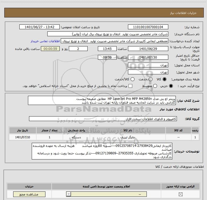The width and height of the screenshot is (207, 200).
Task: Click the نام کالا column header
Action: (x=127, y=130)
